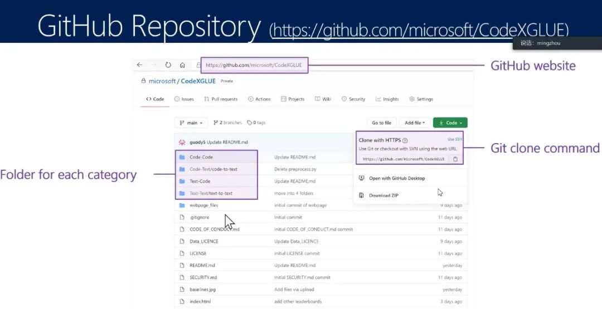
Task: Open the microsoft owner link
Action: 162,81
